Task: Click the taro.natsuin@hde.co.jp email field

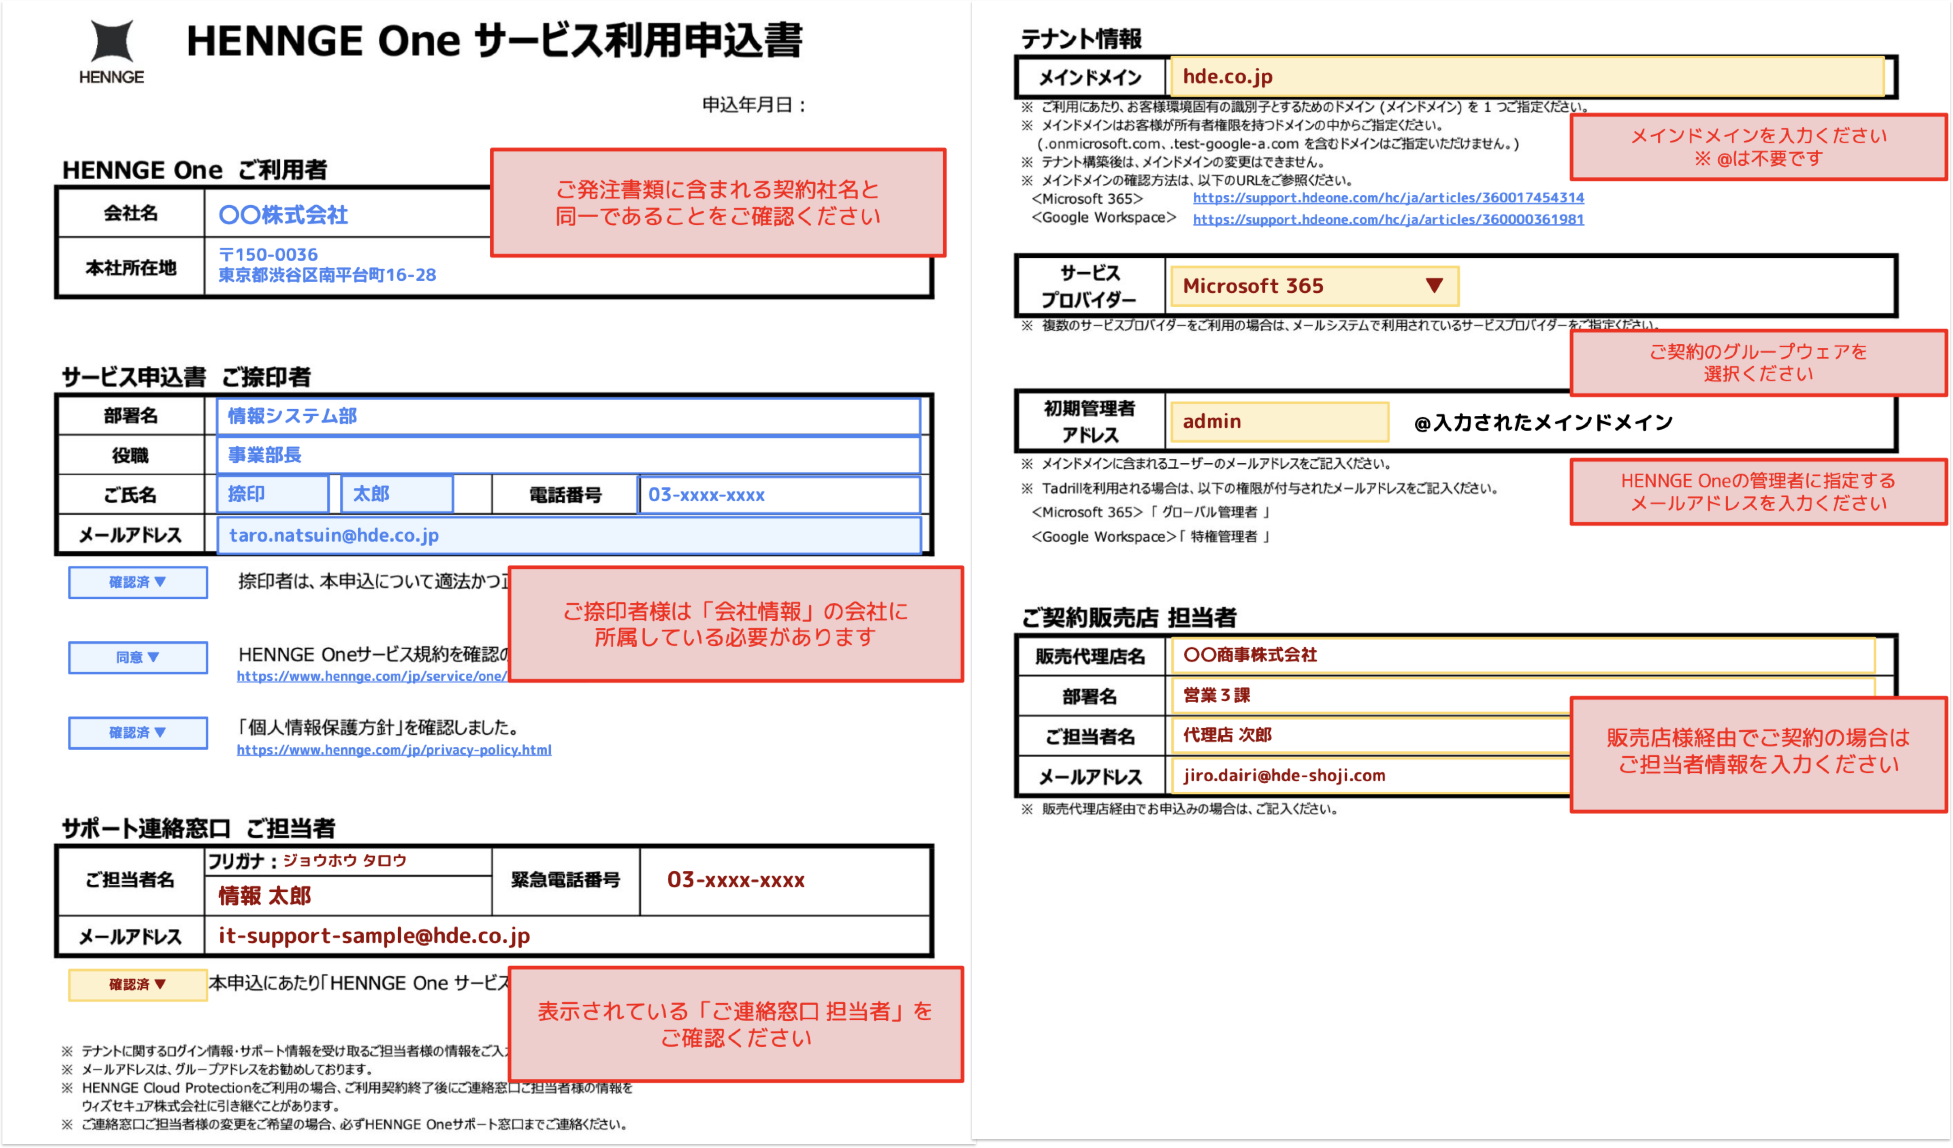Action: coord(568,535)
